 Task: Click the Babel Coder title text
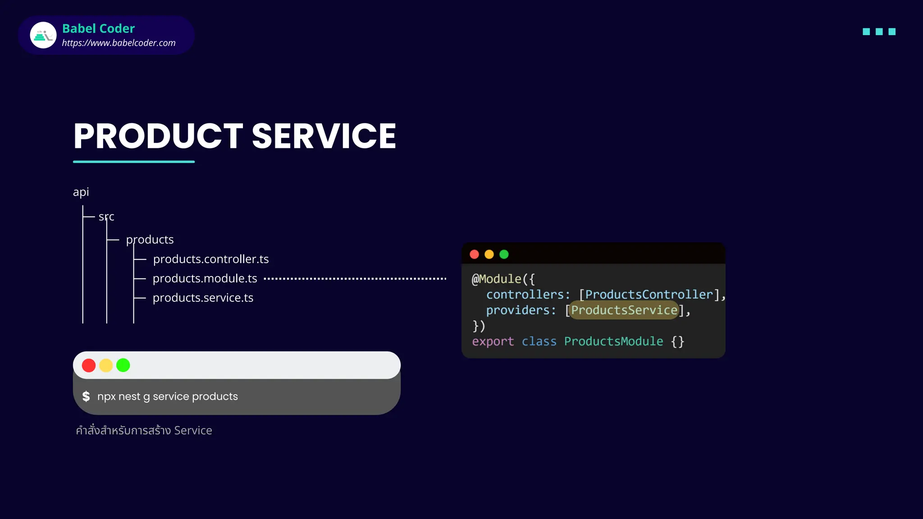(x=98, y=28)
